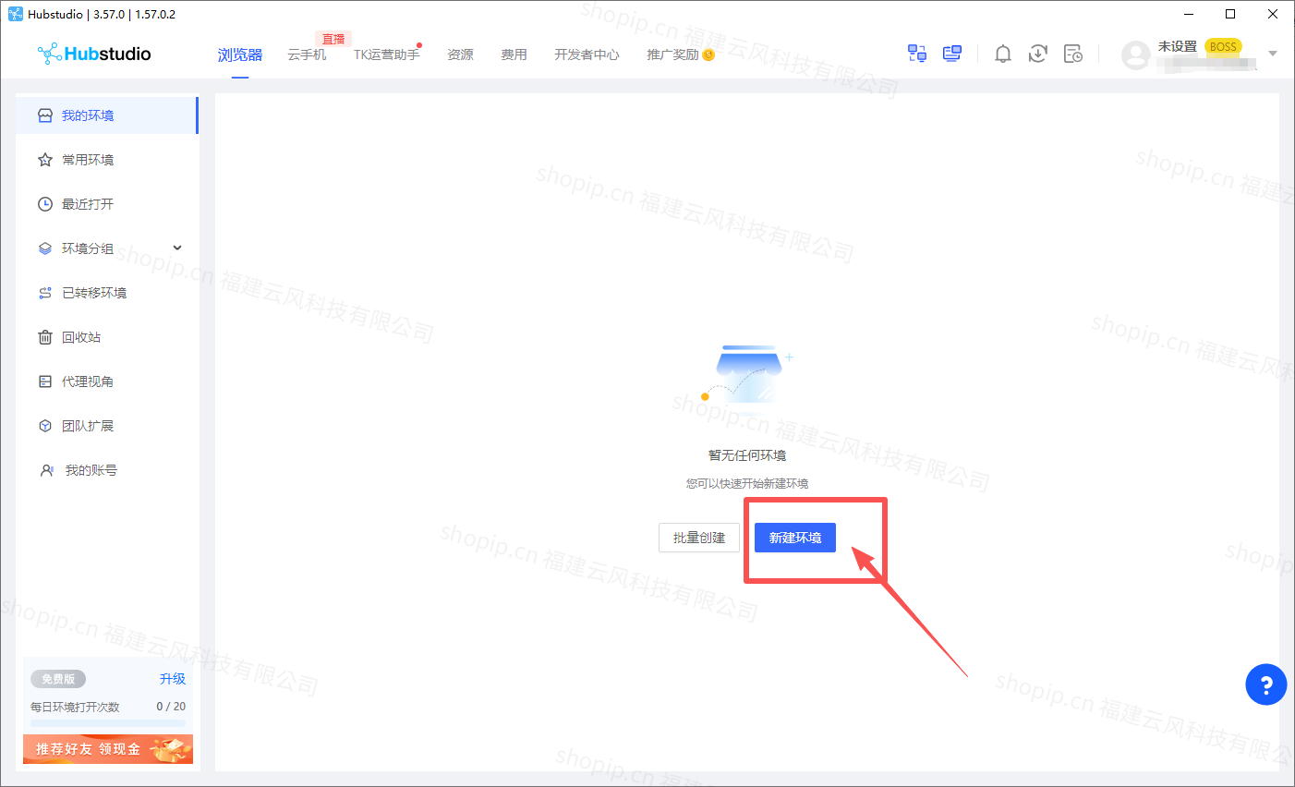Minimize the Hubstudio window
1295x787 pixels.
(1189, 14)
